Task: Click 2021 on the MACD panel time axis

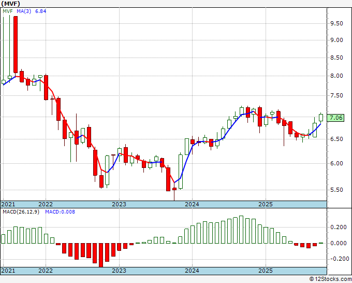Action: tap(8, 271)
